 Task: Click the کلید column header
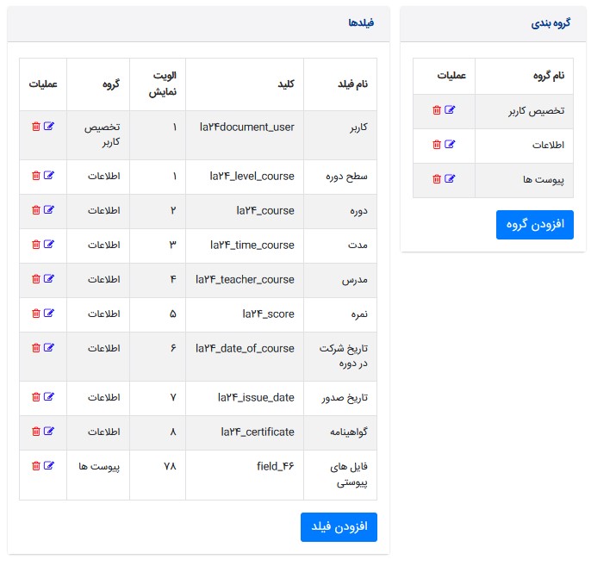[284, 84]
